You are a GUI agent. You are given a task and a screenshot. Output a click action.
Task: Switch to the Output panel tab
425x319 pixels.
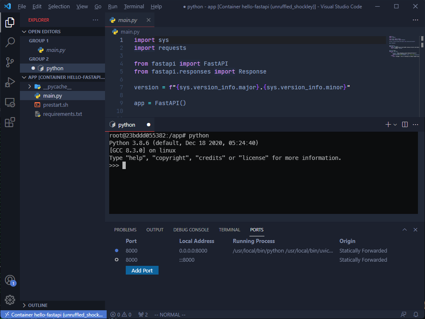point(155,230)
